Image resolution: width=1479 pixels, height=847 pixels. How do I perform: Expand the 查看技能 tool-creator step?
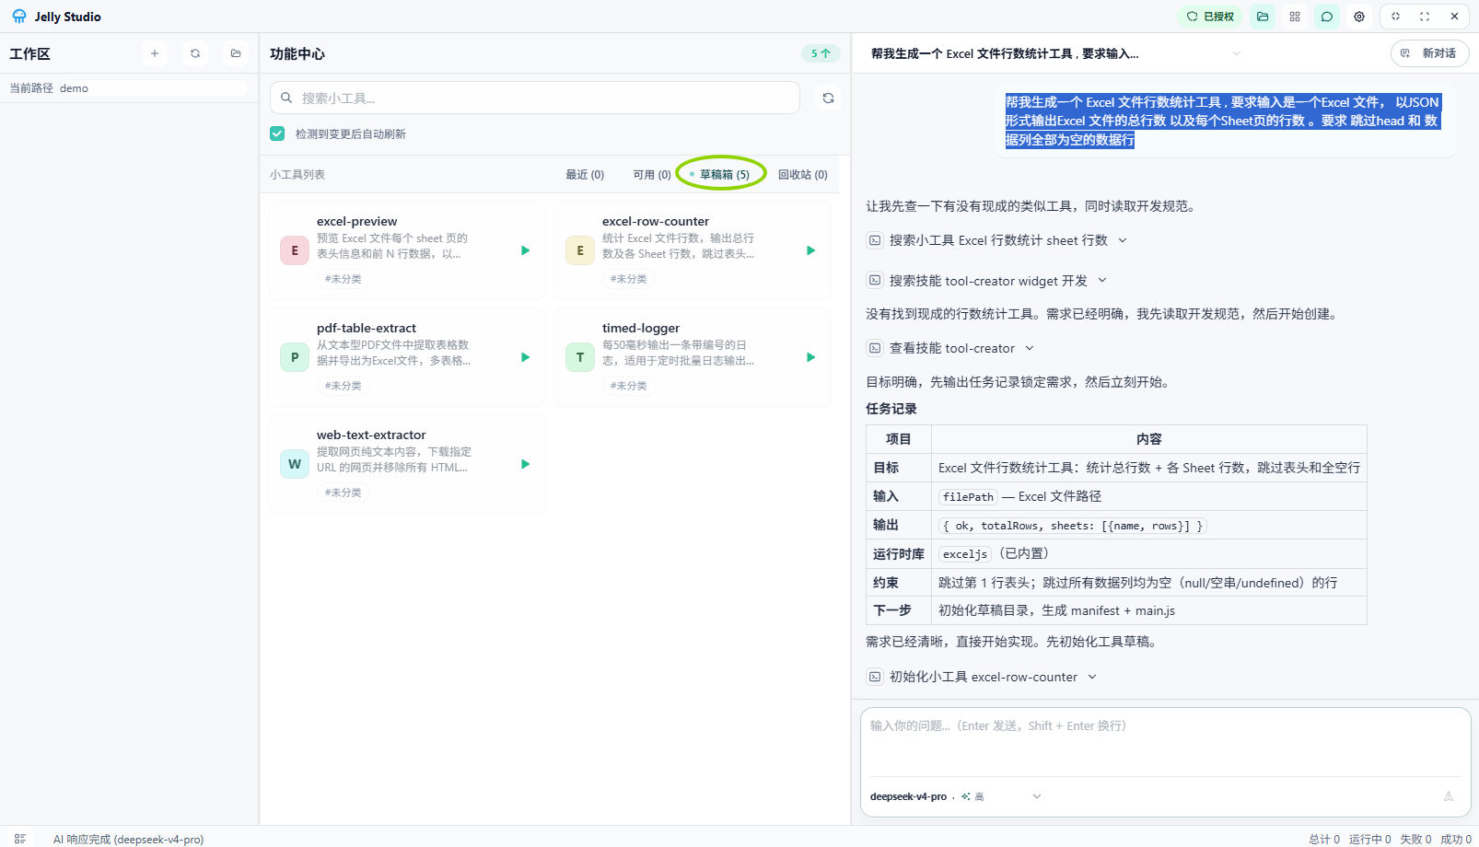click(x=952, y=348)
